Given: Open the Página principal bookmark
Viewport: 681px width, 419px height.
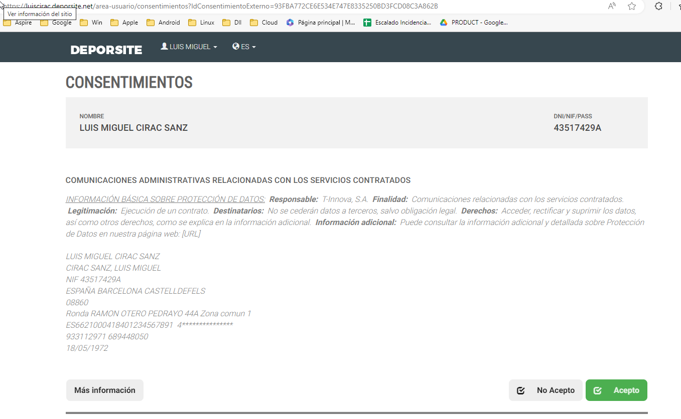Looking at the screenshot, I should click(321, 23).
